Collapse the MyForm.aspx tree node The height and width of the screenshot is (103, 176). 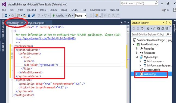coord(137,57)
